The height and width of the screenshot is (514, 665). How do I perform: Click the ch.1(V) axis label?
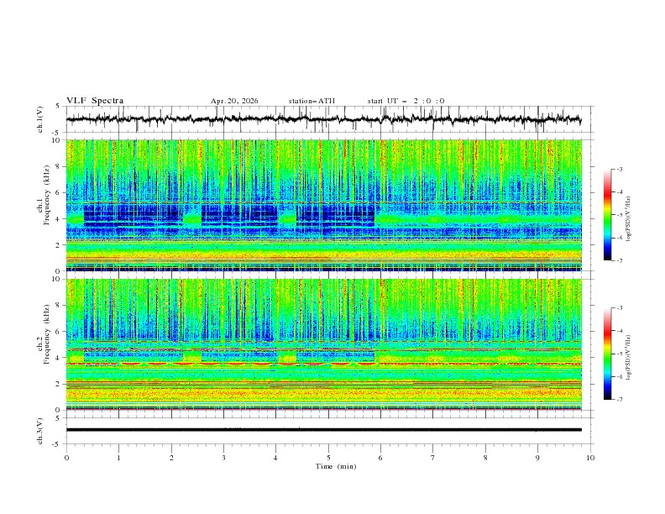click(x=40, y=119)
